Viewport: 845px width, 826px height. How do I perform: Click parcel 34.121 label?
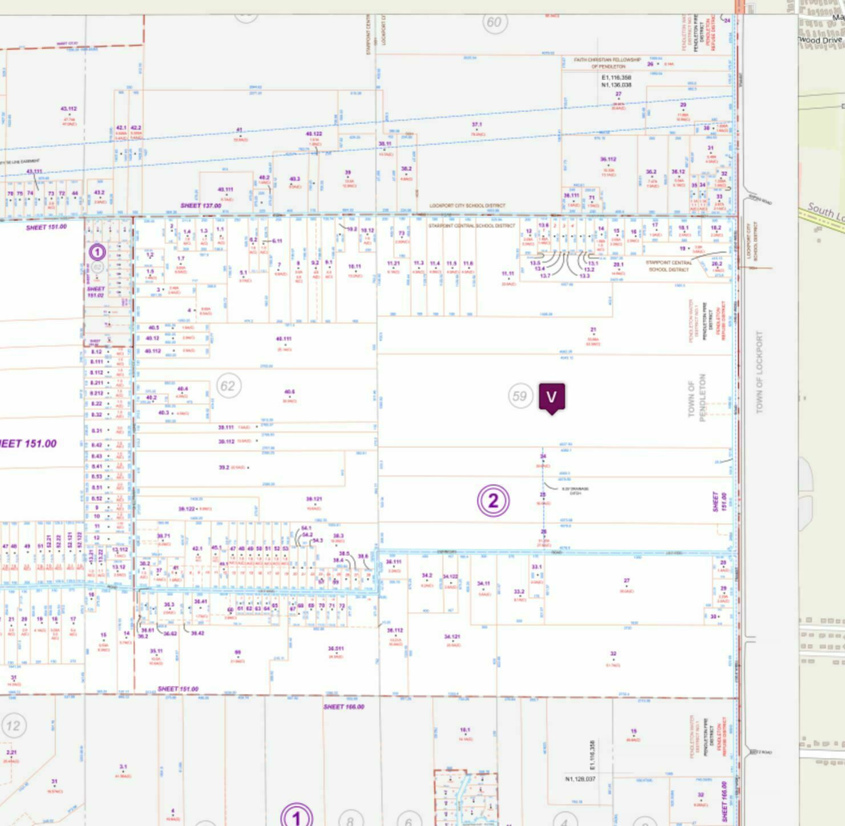(452, 636)
